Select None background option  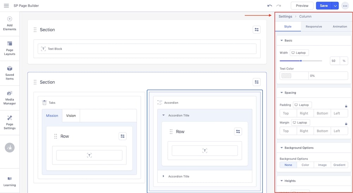(288, 165)
